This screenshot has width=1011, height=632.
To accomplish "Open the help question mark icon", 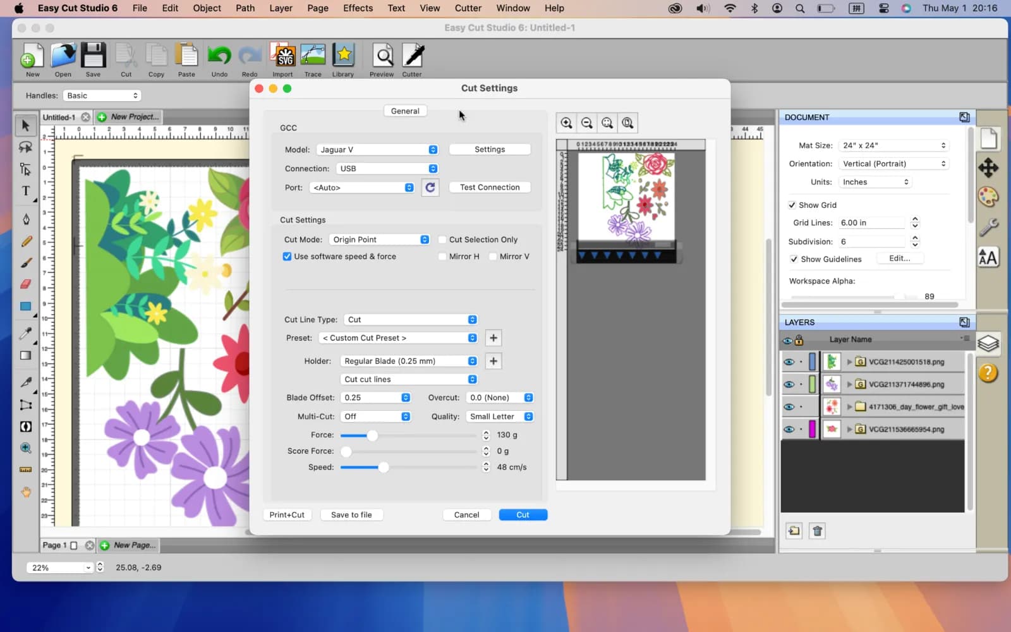I will tap(988, 373).
